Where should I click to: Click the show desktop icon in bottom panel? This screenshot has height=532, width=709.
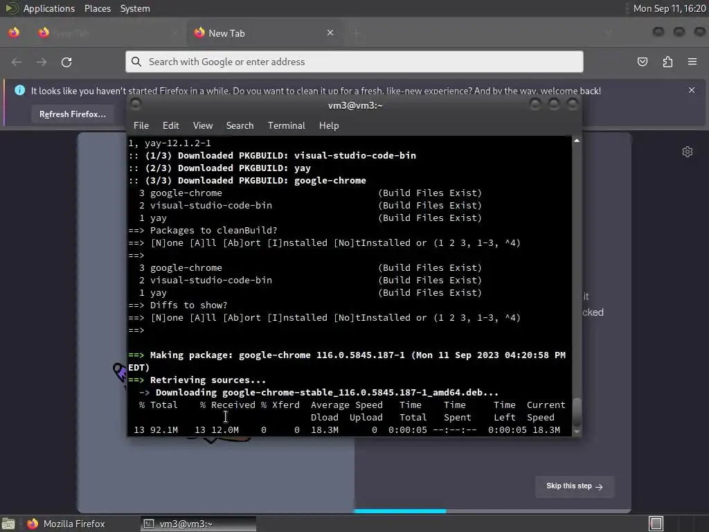point(8,524)
